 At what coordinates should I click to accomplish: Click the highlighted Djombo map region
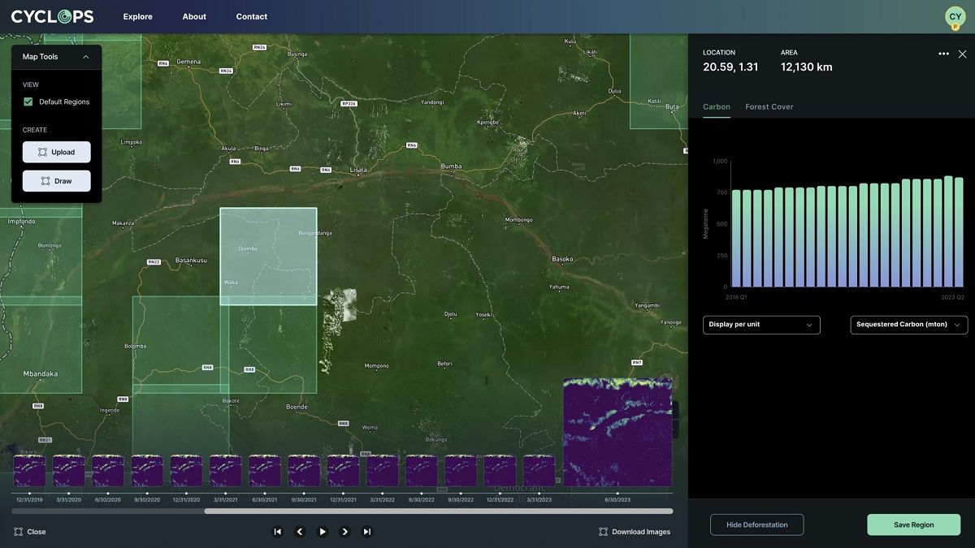(x=268, y=257)
